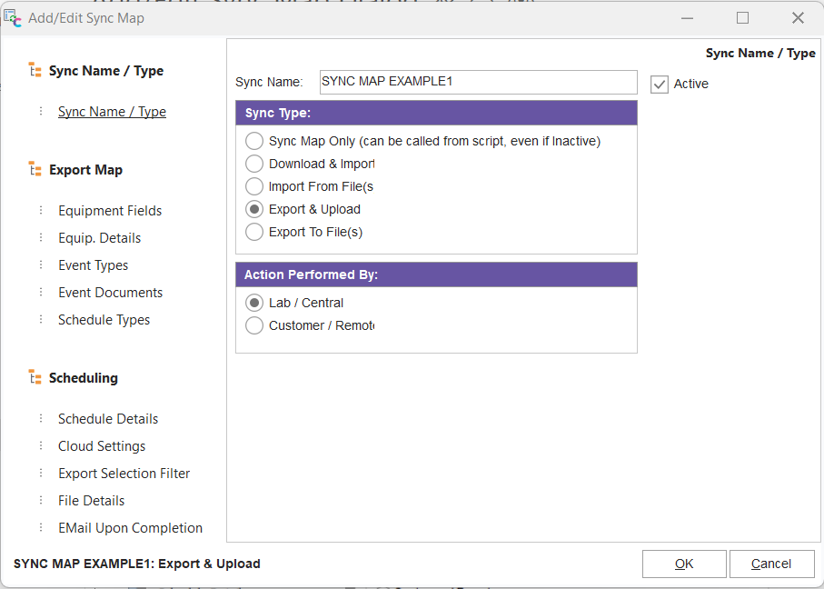Select Customer / Remote as action performer
The height and width of the screenshot is (589, 824).
[254, 325]
